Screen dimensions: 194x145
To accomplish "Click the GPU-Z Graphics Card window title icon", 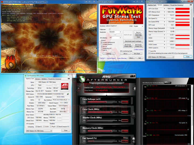I will pyautogui.click(x=26, y=76).
